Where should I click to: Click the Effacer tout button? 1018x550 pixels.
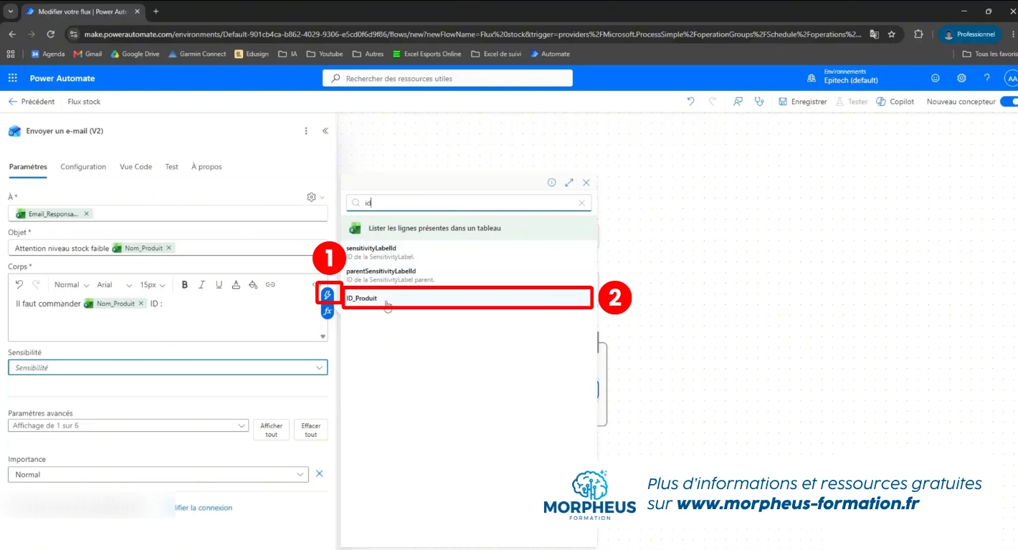(310, 430)
